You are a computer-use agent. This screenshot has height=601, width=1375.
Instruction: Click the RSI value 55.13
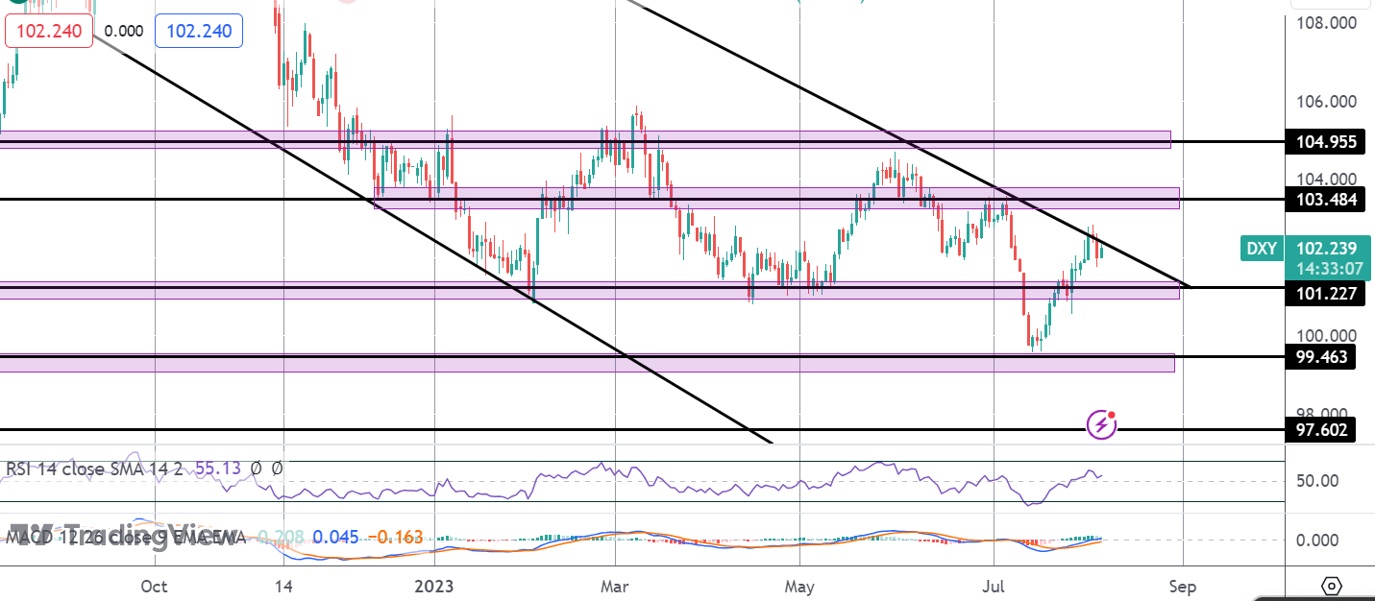click(218, 469)
